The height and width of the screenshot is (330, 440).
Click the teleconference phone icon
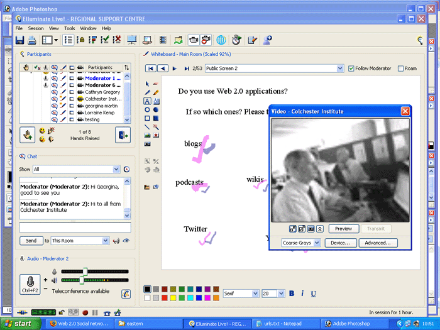[126, 294]
